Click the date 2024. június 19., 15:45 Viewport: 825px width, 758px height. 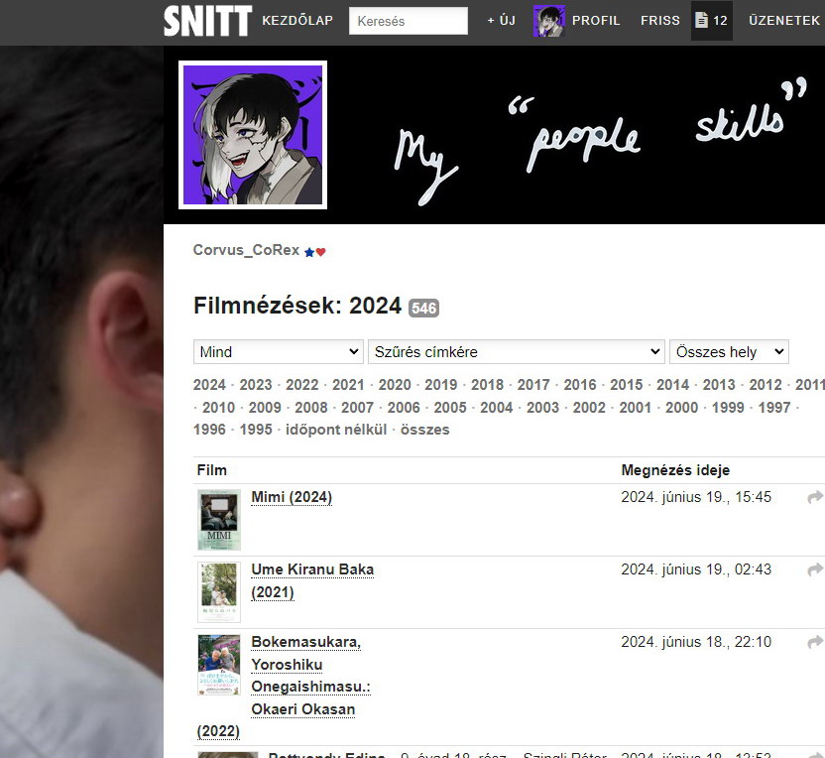point(696,497)
